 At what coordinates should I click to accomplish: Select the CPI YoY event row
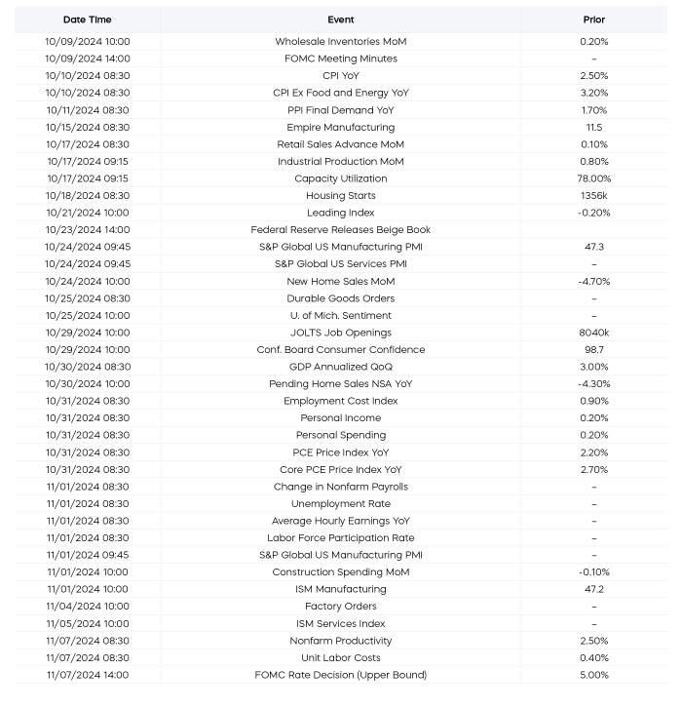341,76
